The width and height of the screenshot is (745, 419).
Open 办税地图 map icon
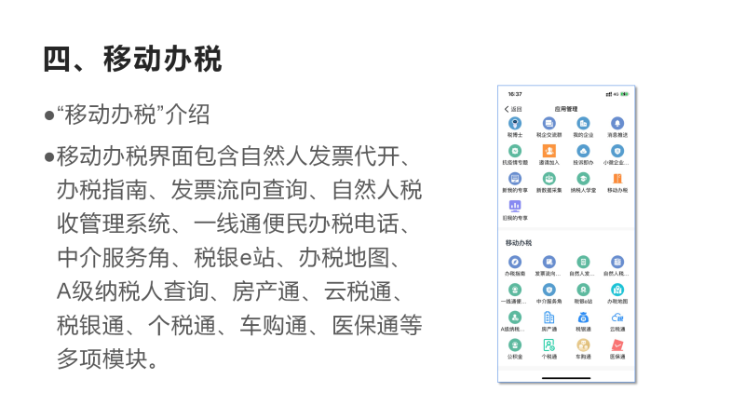617,290
